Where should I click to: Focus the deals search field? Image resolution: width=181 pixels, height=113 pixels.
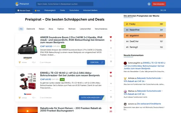(65, 4)
